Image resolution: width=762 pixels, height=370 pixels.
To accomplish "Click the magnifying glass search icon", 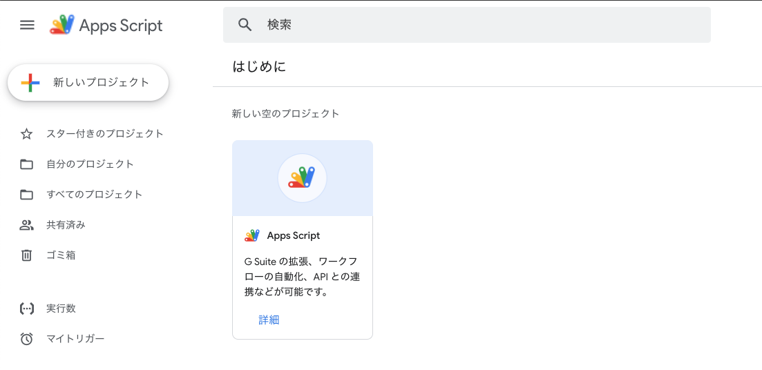I will click(x=245, y=25).
